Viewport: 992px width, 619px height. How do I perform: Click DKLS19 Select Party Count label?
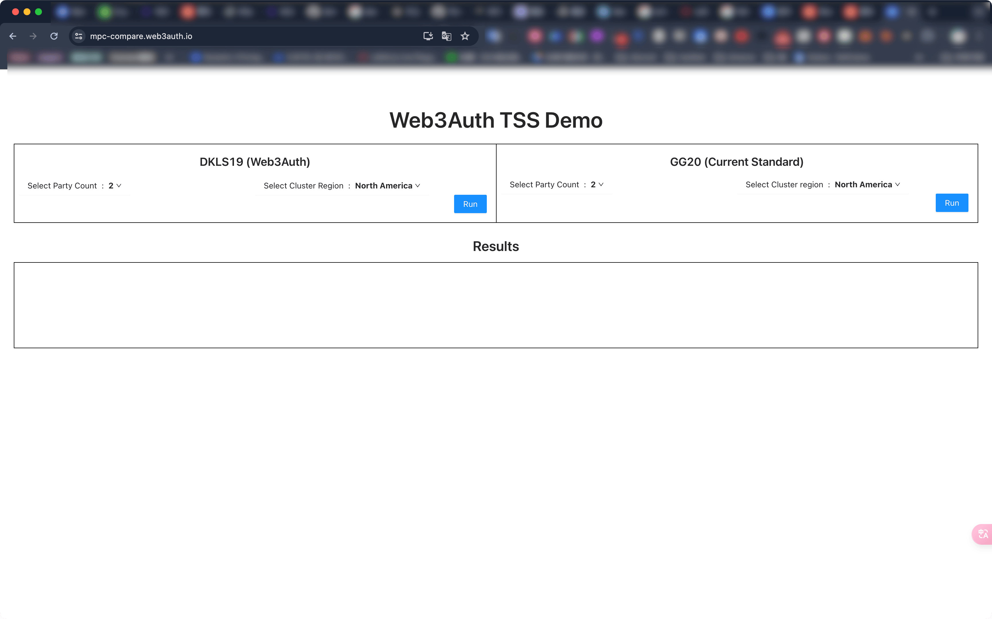point(62,186)
